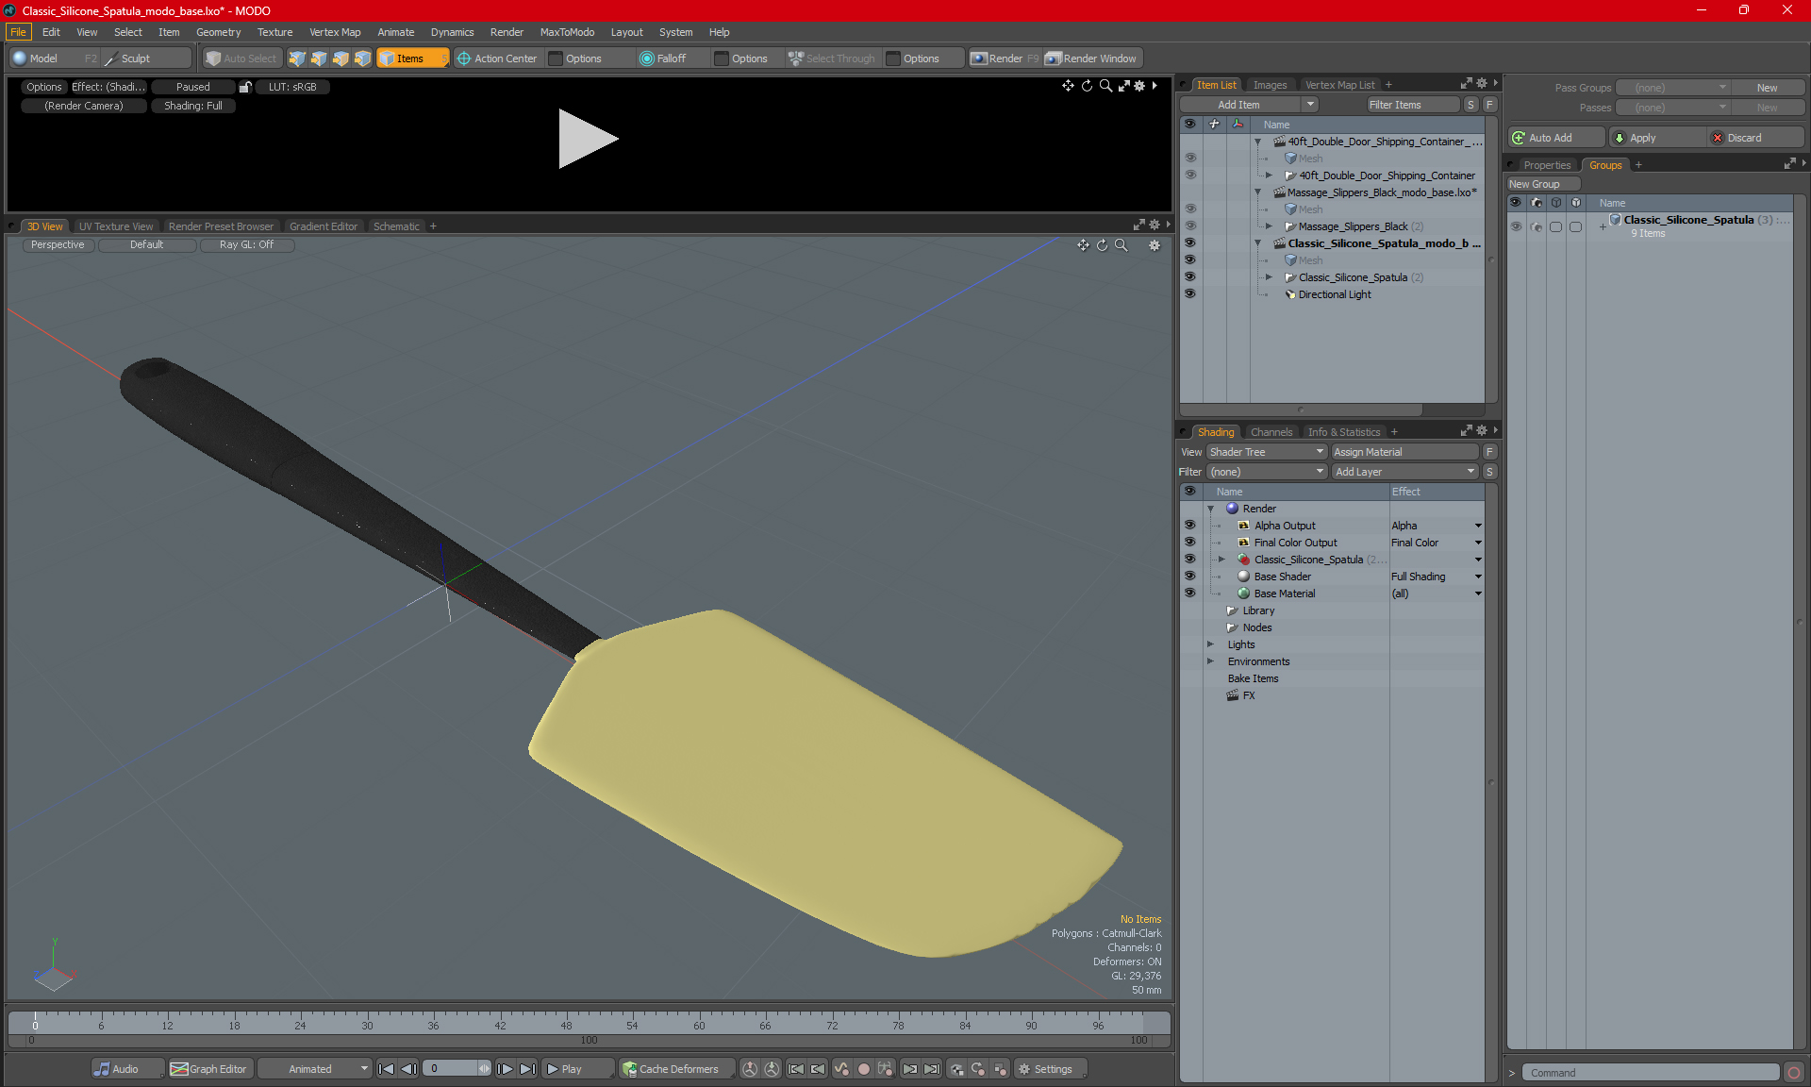
Task: Expand Massage_Slippers_Black (2) item
Action: coord(1269,226)
